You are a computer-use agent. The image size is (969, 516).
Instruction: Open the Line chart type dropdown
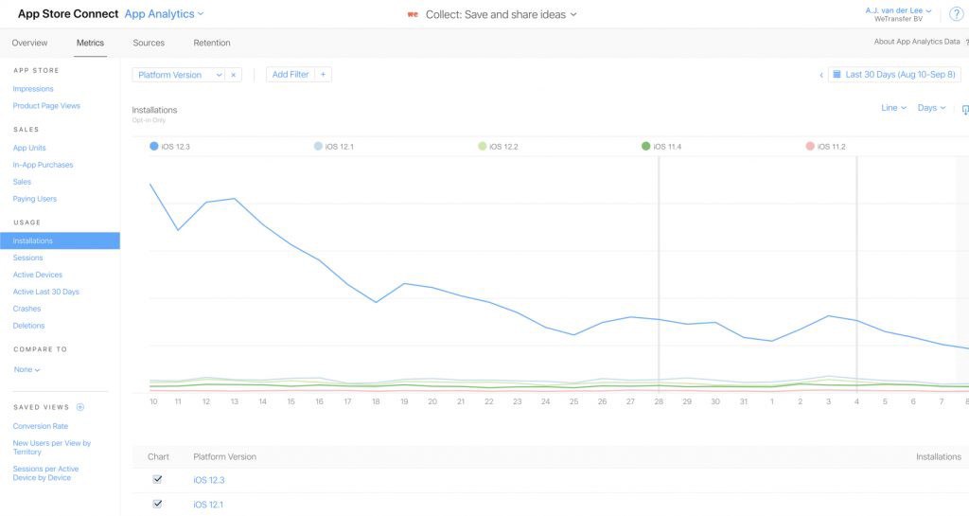(x=893, y=108)
